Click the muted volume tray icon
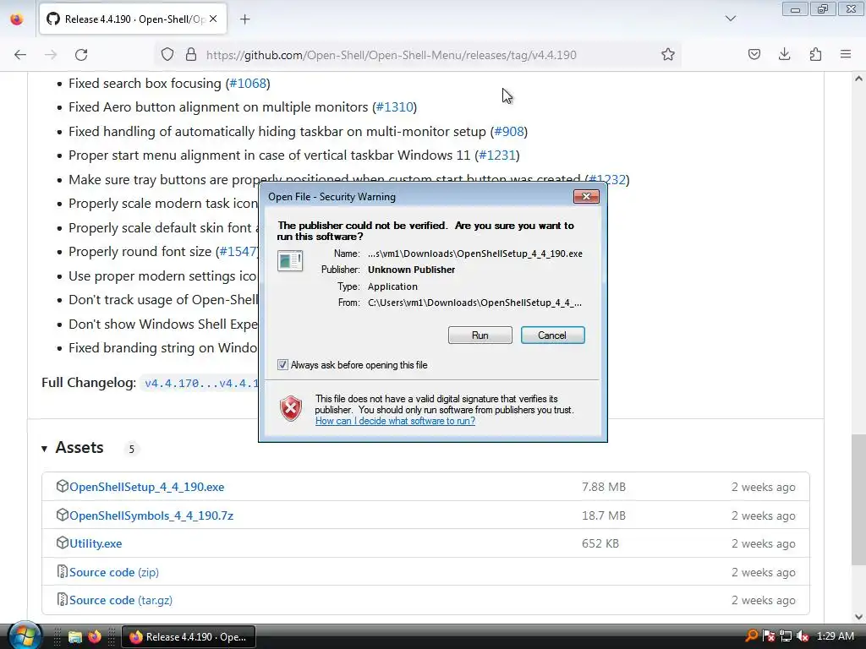Viewport: 866px width, 649px height. click(x=803, y=636)
